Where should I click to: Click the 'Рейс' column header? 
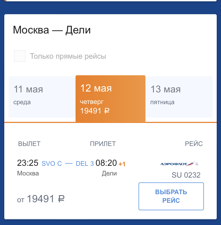tap(194, 144)
